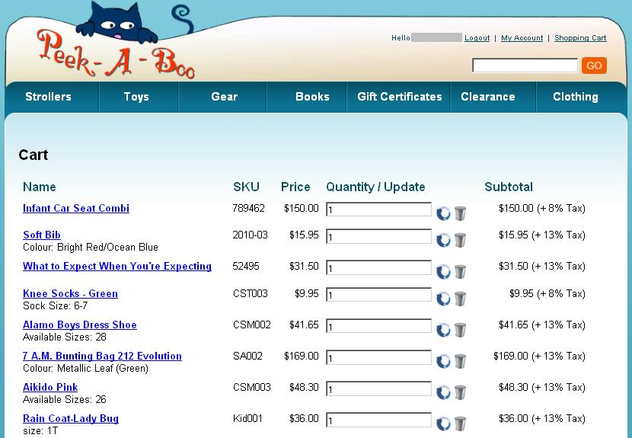This screenshot has height=438, width=632.
Task: Click 'Colour: Metallic Leaf (Green)' text
Action: pos(86,368)
